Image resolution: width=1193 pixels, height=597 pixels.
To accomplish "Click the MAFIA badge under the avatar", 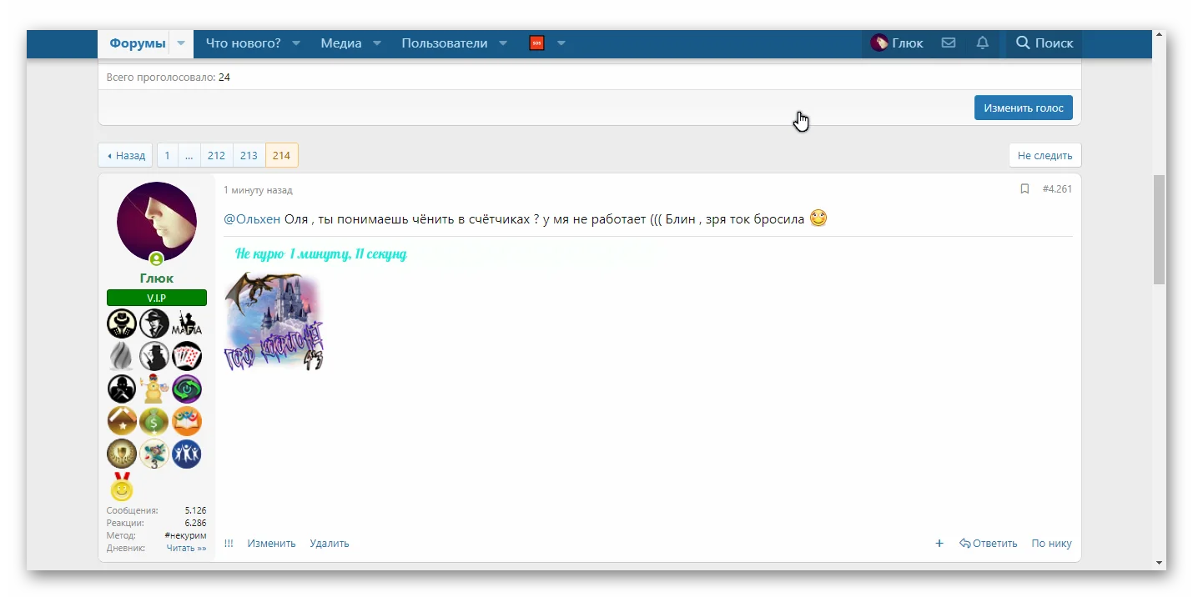I will (187, 324).
